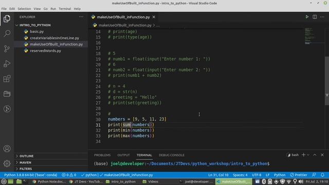Viewport: 329px width, 185px height.
Task: Open the File menu
Action: [4, 9]
